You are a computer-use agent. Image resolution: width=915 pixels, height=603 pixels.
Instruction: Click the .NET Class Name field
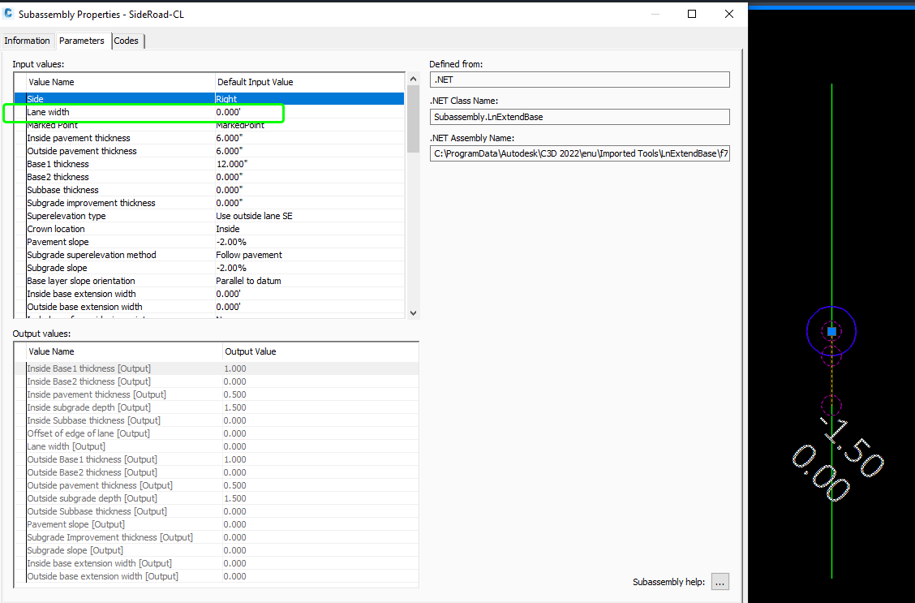[579, 117]
